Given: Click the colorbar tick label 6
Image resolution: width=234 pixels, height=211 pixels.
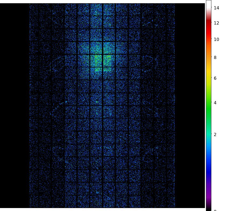Looking at the screenshot, I should [215, 78].
